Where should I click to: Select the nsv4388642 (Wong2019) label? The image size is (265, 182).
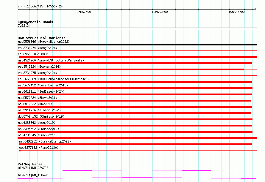[37, 123]
